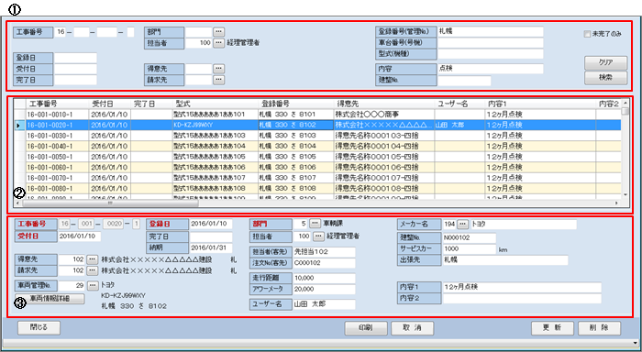Sort by 型式 column header
The width and height of the screenshot is (642, 352).
(216, 104)
